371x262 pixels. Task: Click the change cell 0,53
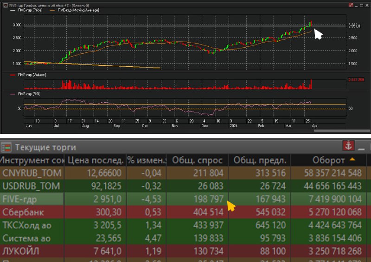coord(147,212)
